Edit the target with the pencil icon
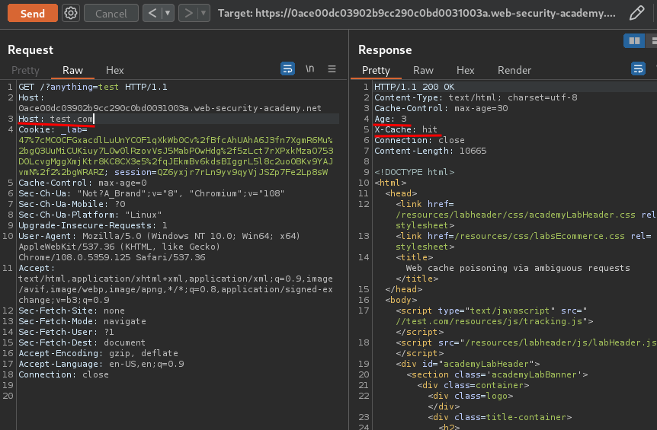657x430 pixels. (636, 13)
